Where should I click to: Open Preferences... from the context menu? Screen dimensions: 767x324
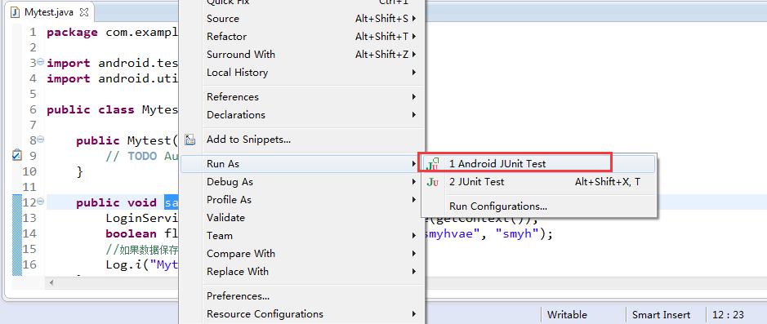pyautogui.click(x=301, y=296)
